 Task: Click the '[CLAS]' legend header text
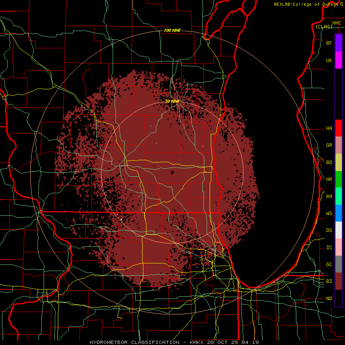324,26
